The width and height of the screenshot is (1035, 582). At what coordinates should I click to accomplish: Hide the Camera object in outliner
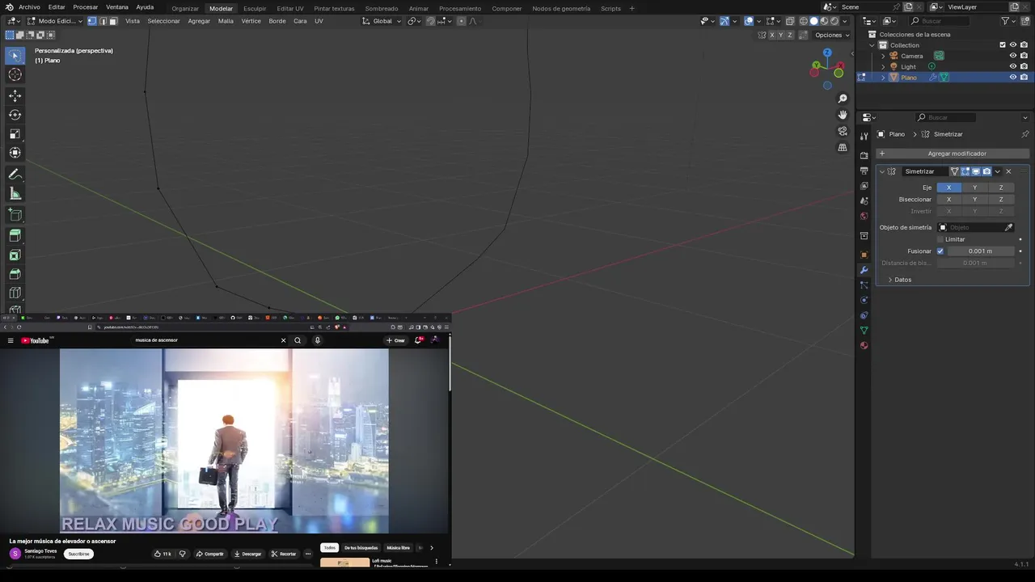(1012, 56)
